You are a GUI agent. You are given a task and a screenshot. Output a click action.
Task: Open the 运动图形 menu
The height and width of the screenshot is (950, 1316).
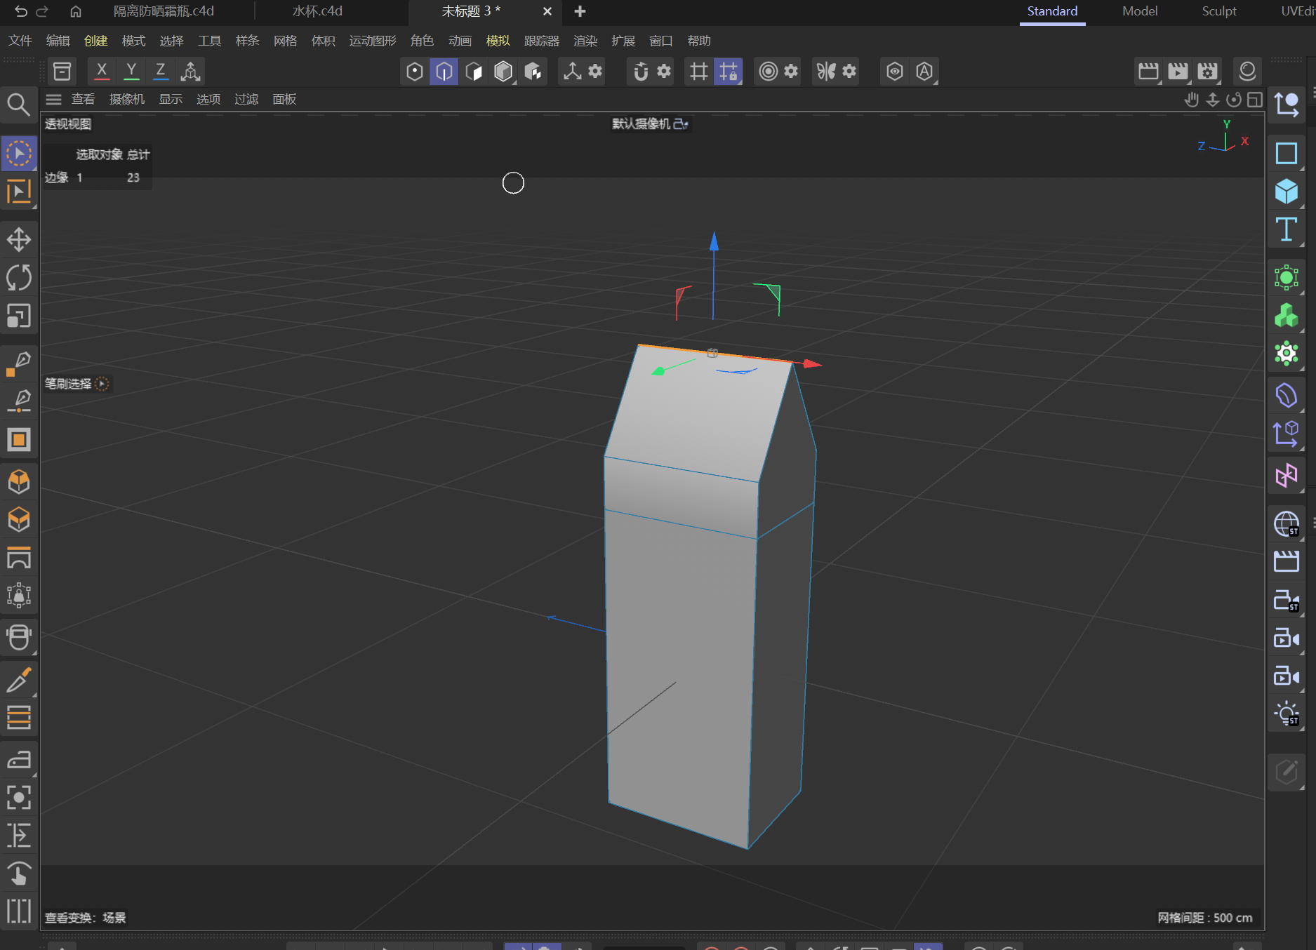[373, 41]
